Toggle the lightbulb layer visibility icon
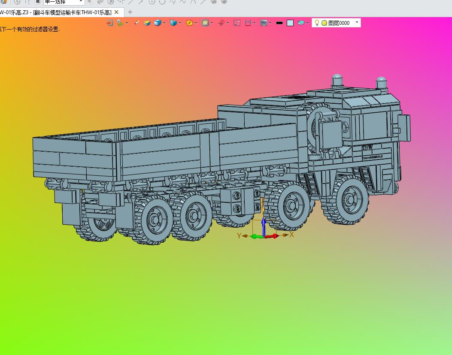 317,23
